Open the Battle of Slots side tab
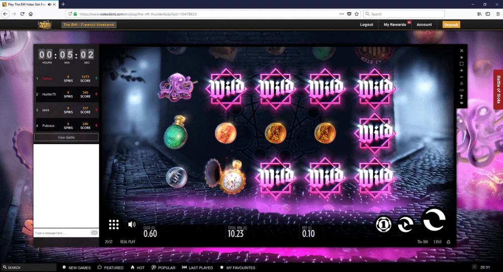Viewport: 503px width, 272px height. (x=498, y=89)
